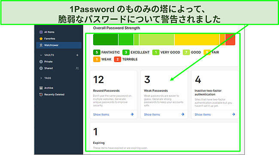Open Recently Deleted in sidebar
Image resolution: width=279 pixels, height=155 pixels.
pyautogui.click(x=59, y=95)
